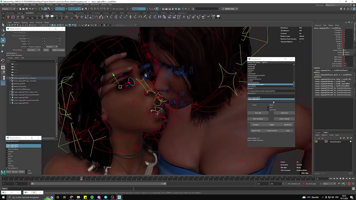
Task: Launch Chrome from the taskbar
Action: [x=72, y=197]
